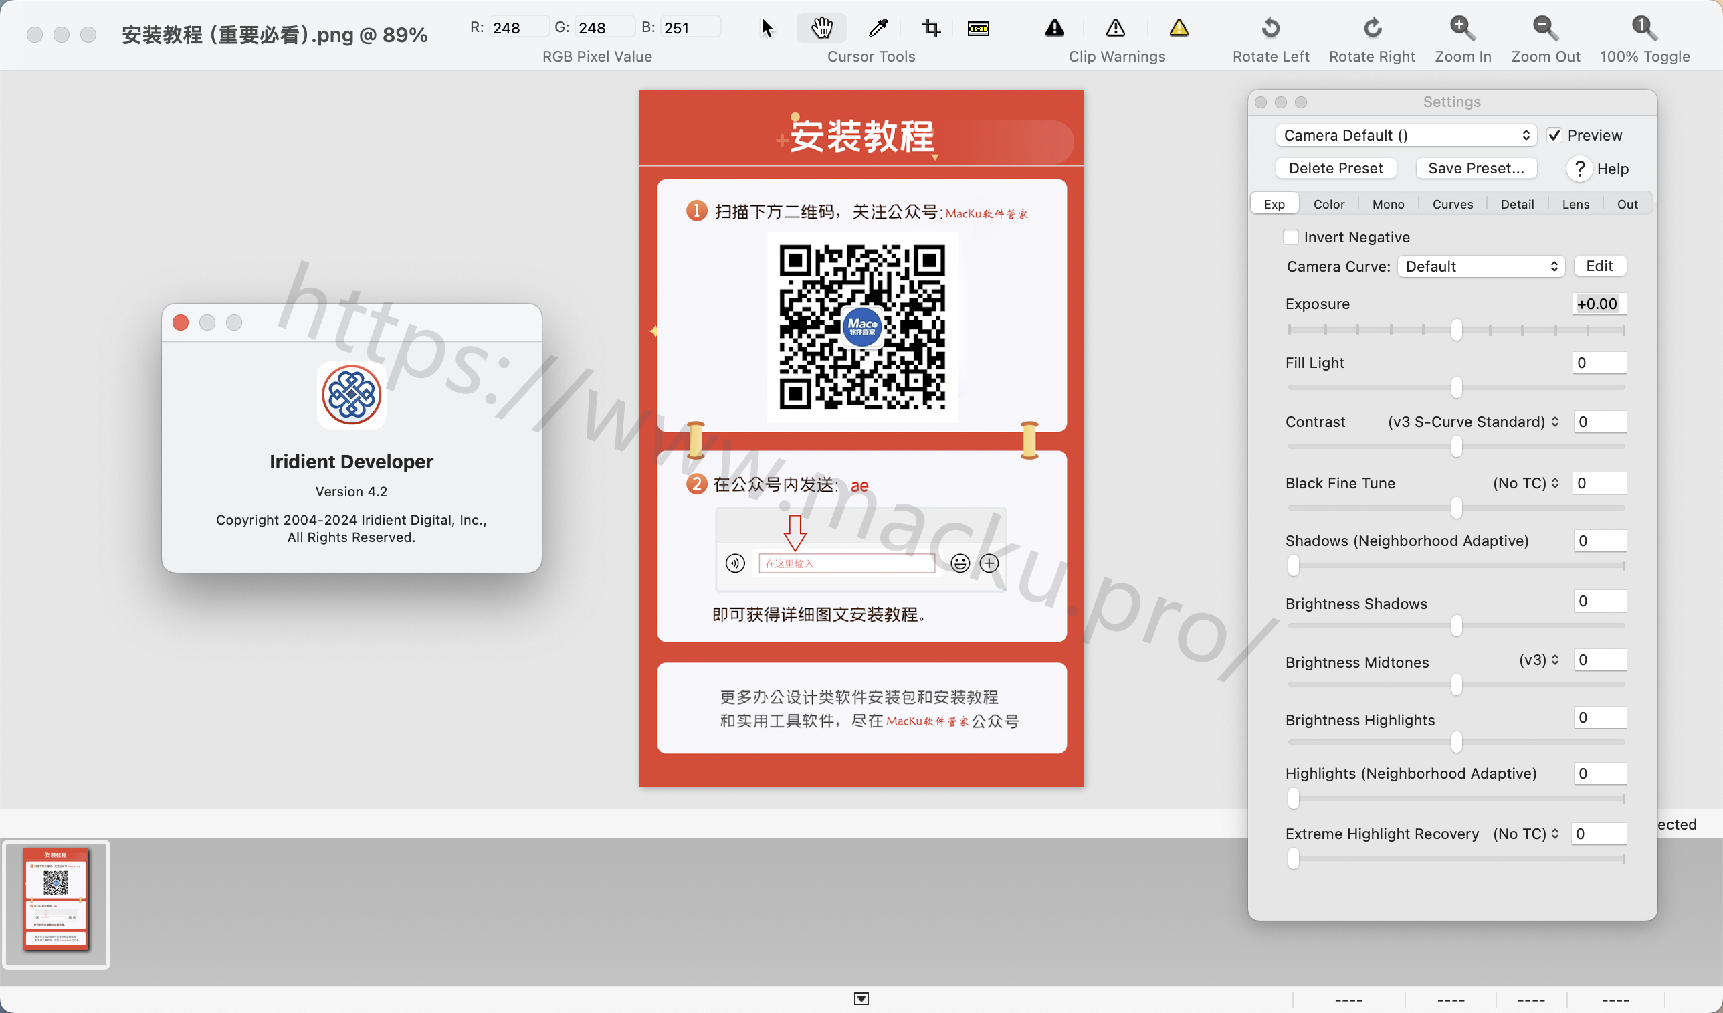Screen dimensions: 1723x1013
Task: Click the Shadows Neighborhood Adaptive slider handle
Action: pyautogui.click(x=1292, y=565)
